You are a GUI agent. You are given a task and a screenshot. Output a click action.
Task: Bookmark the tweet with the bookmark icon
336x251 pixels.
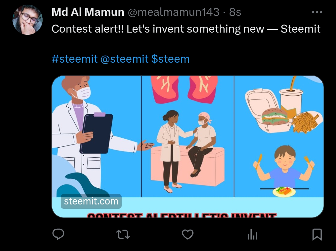317,234
